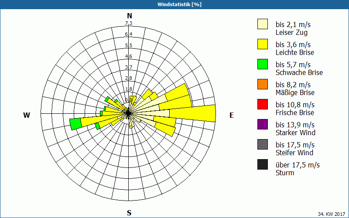
Task: Click the red 'bis 10,8 m/s' legend swatch
Action: [263, 104]
